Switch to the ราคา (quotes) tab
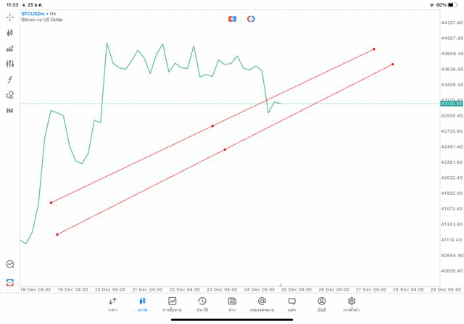The image size is (464, 324). click(112, 304)
